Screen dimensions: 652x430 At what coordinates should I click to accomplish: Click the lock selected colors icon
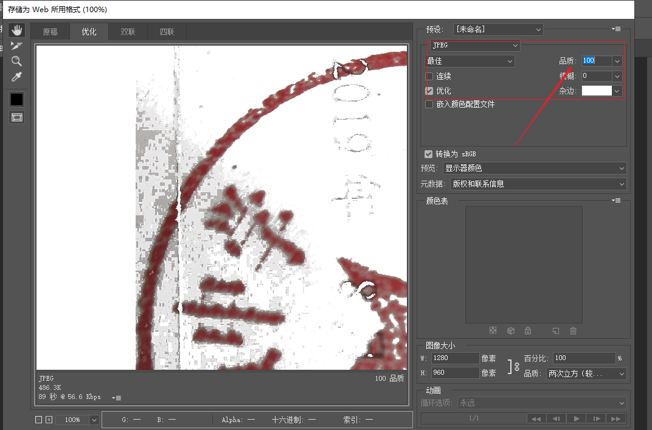(x=528, y=331)
